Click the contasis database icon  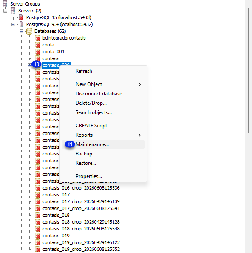click(37, 58)
